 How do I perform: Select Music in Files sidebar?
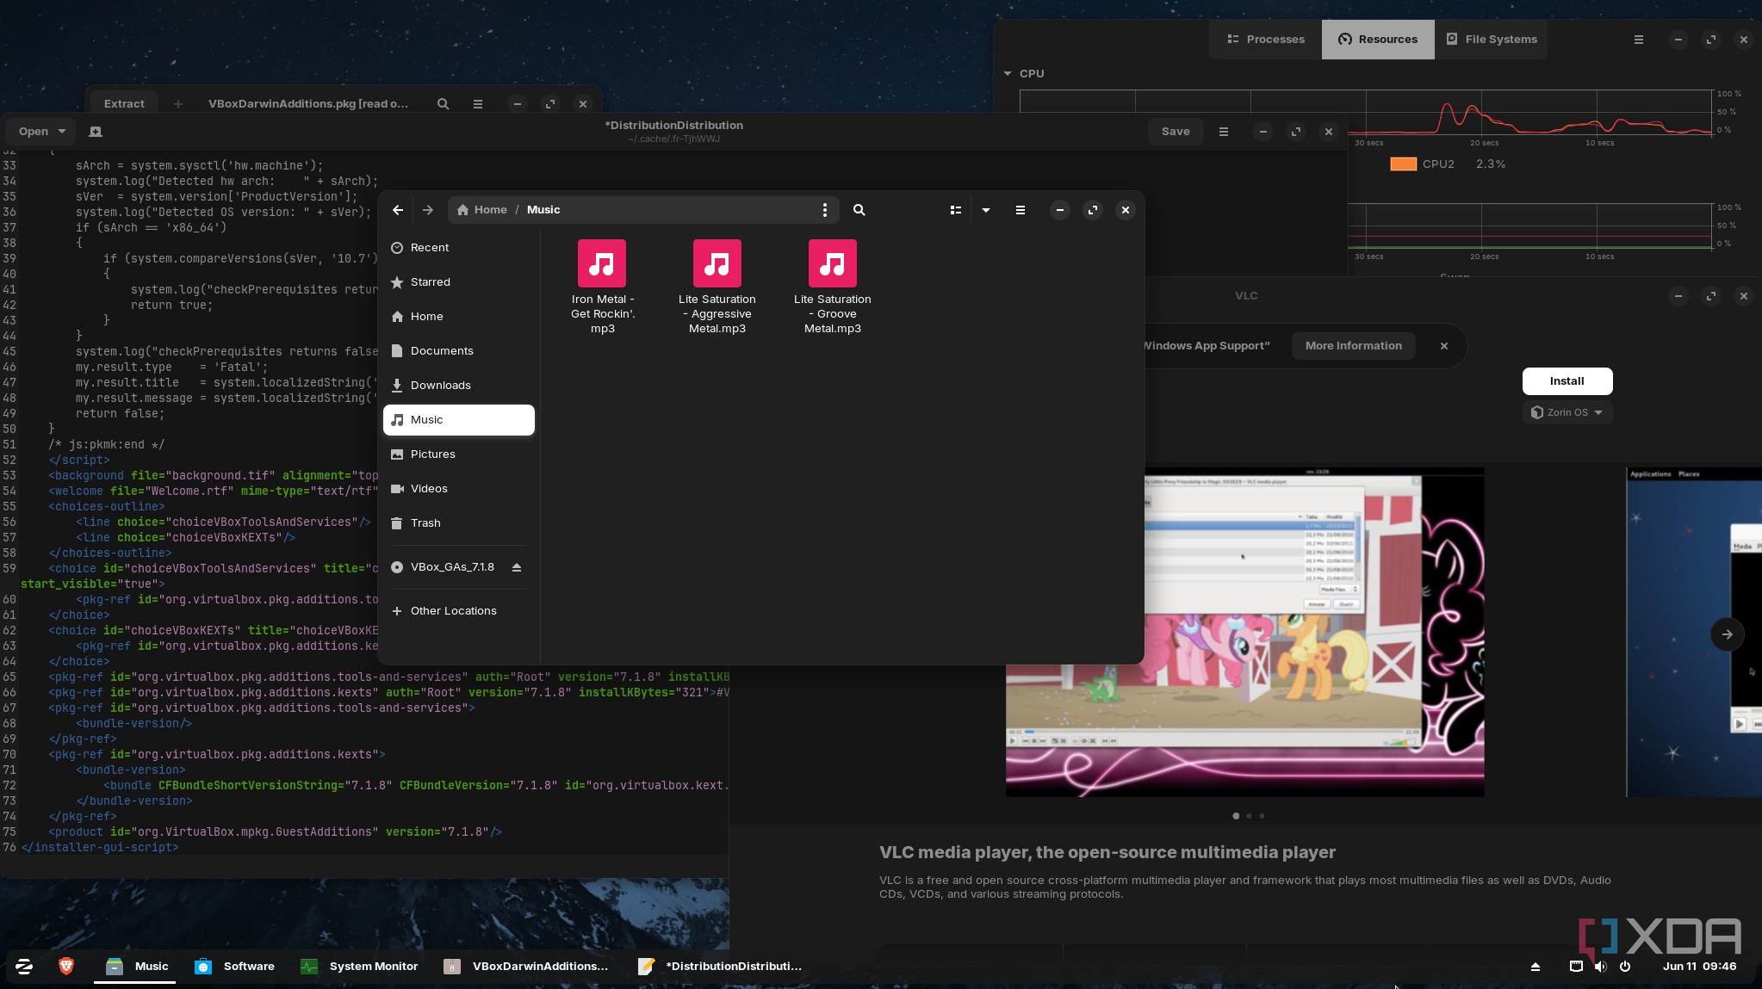pyautogui.click(x=459, y=420)
